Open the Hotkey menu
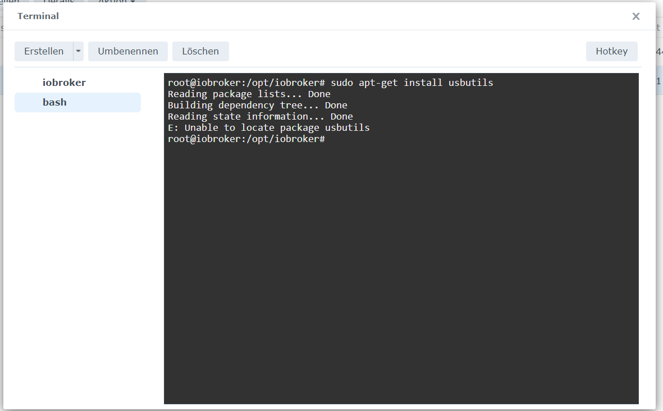663x411 pixels. point(611,51)
